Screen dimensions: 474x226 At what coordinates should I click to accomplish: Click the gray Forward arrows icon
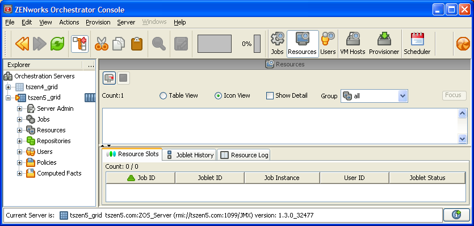click(x=40, y=44)
